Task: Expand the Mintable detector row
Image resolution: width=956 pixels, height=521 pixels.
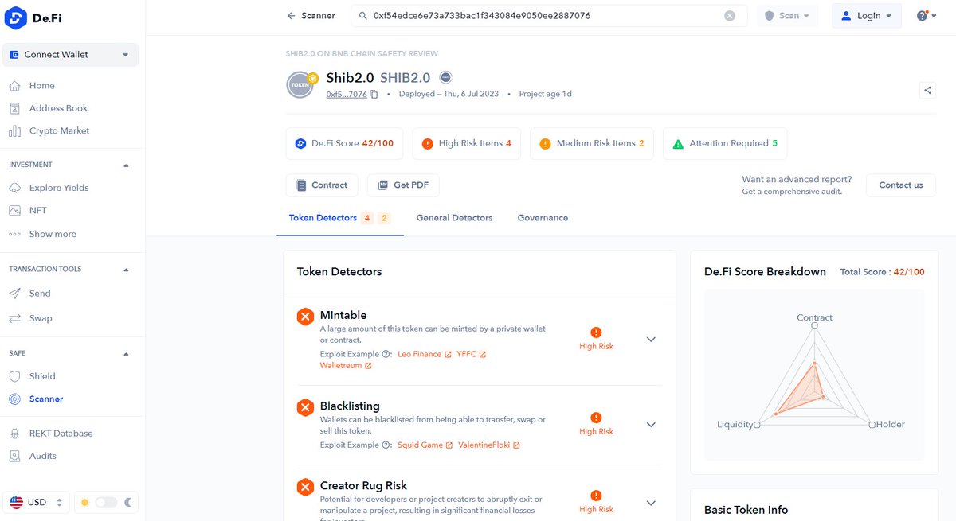Action: (651, 340)
